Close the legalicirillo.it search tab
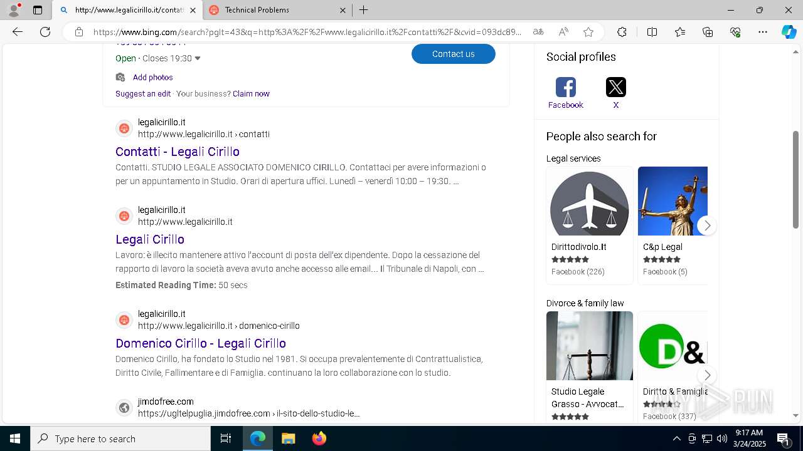The image size is (803, 451). (x=193, y=10)
